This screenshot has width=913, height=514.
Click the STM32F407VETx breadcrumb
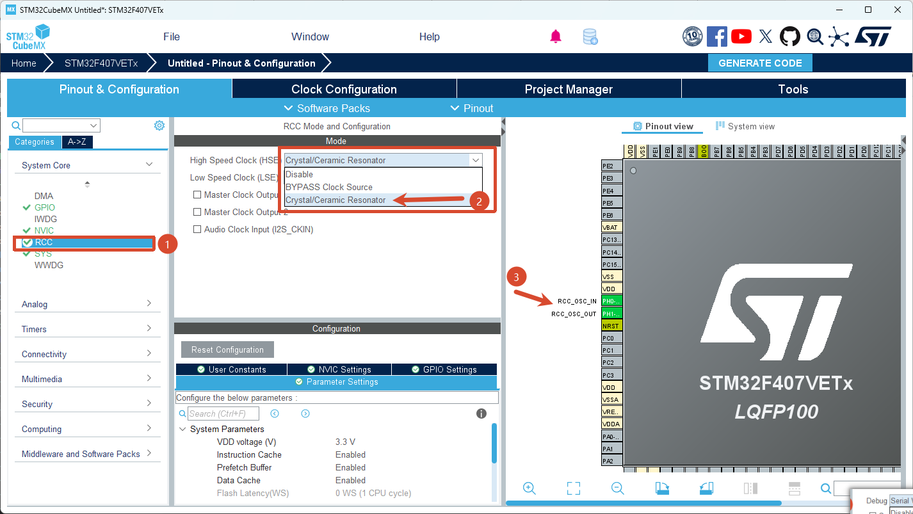(101, 63)
